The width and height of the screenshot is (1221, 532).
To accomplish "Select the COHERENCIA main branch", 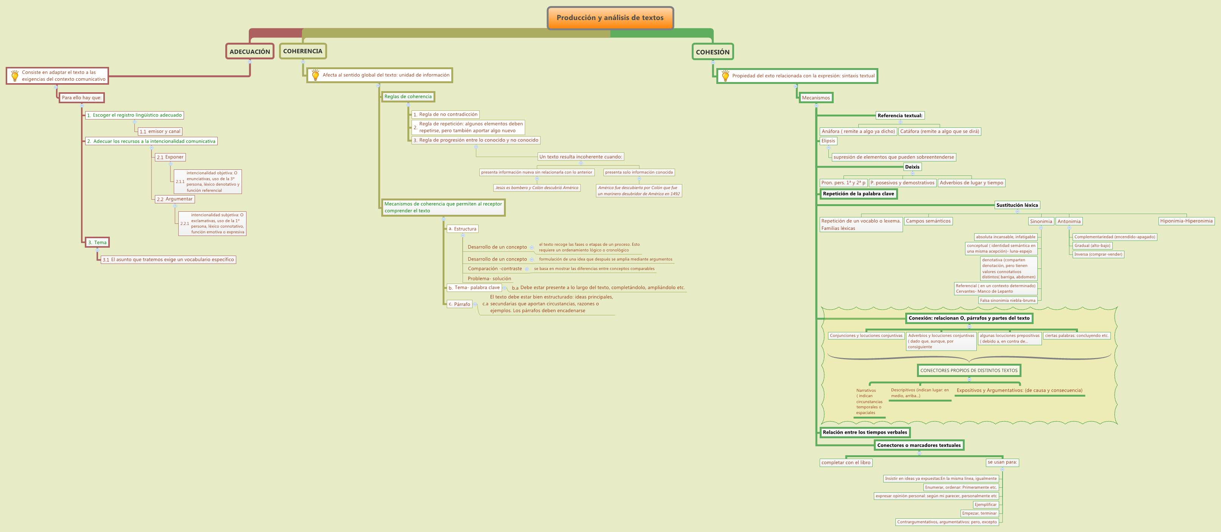I will click(303, 51).
